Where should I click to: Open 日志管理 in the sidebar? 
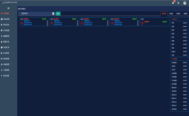click(6, 53)
